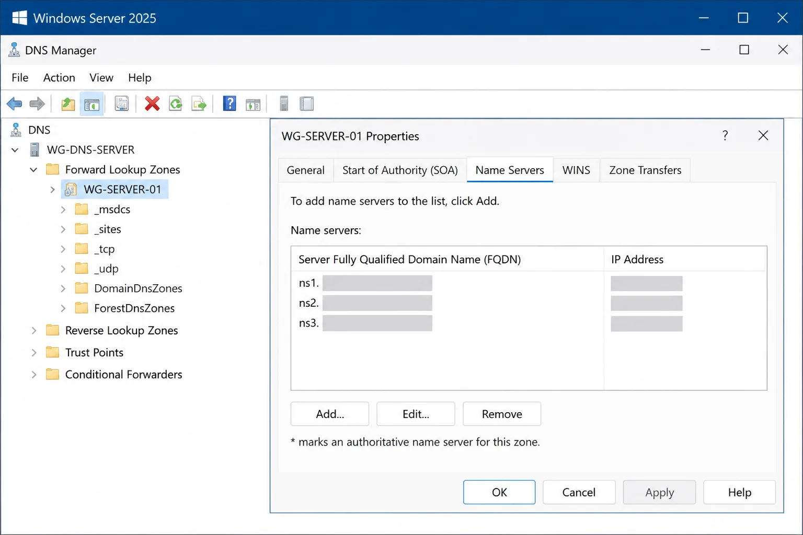
Task: Click the IP Address column header
Action: [x=685, y=259]
